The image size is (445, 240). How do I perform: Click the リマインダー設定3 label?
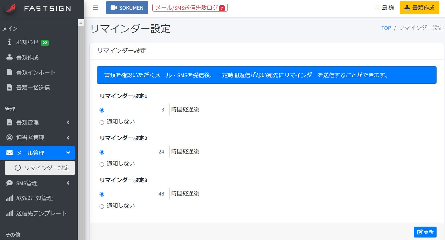(x=124, y=180)
